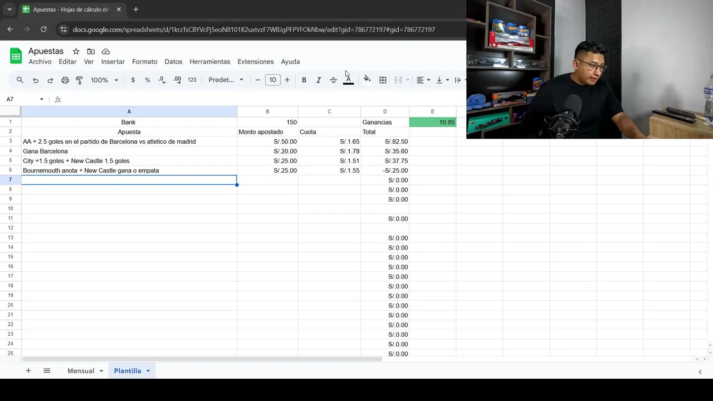The width and height of the screenshot is (713, 401).
Task: Star the Apuestas document
Action: [x=76, y=51]
